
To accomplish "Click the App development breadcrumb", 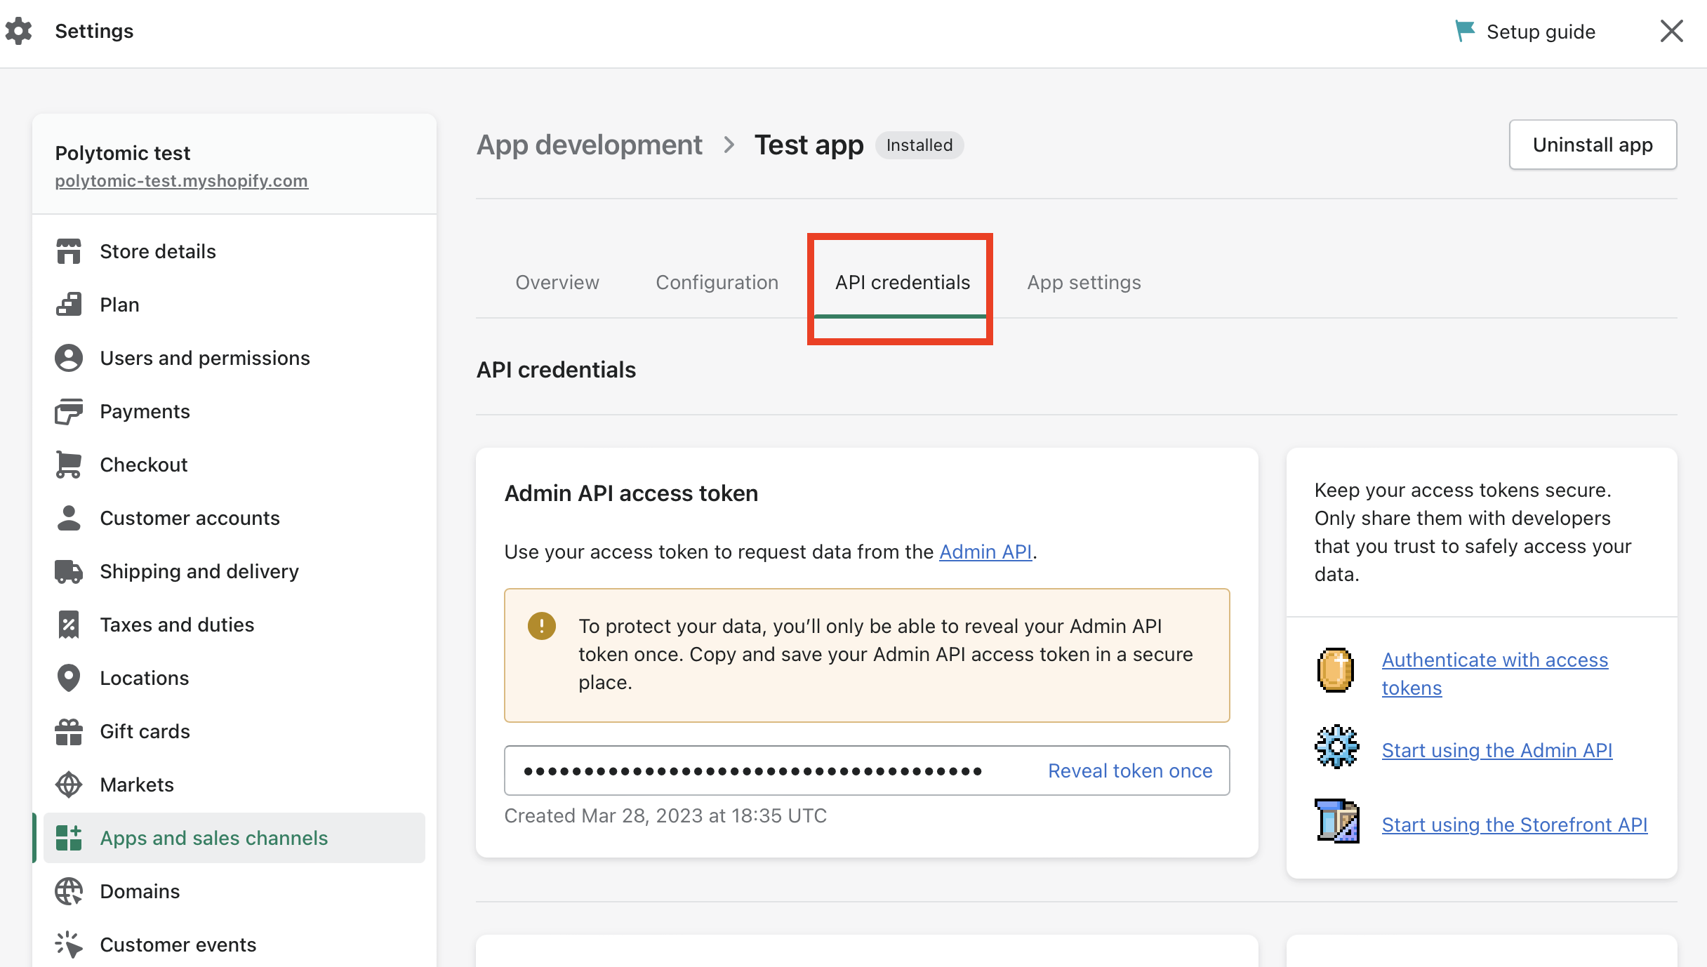I will pos(589,145).
